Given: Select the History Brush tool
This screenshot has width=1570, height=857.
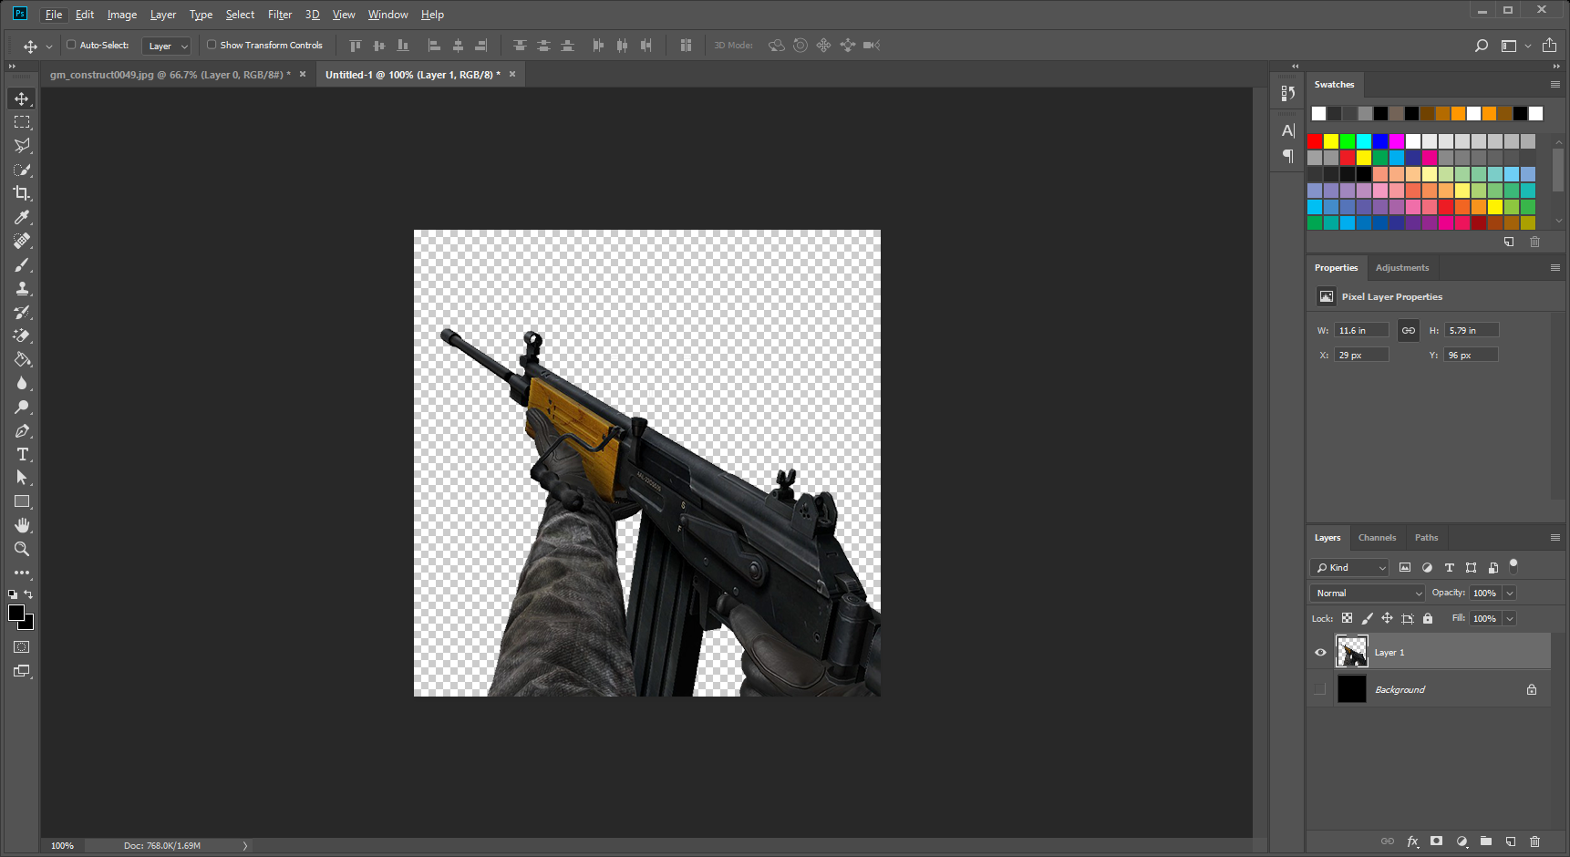Looking at the screenshot, I should point(22,312).
